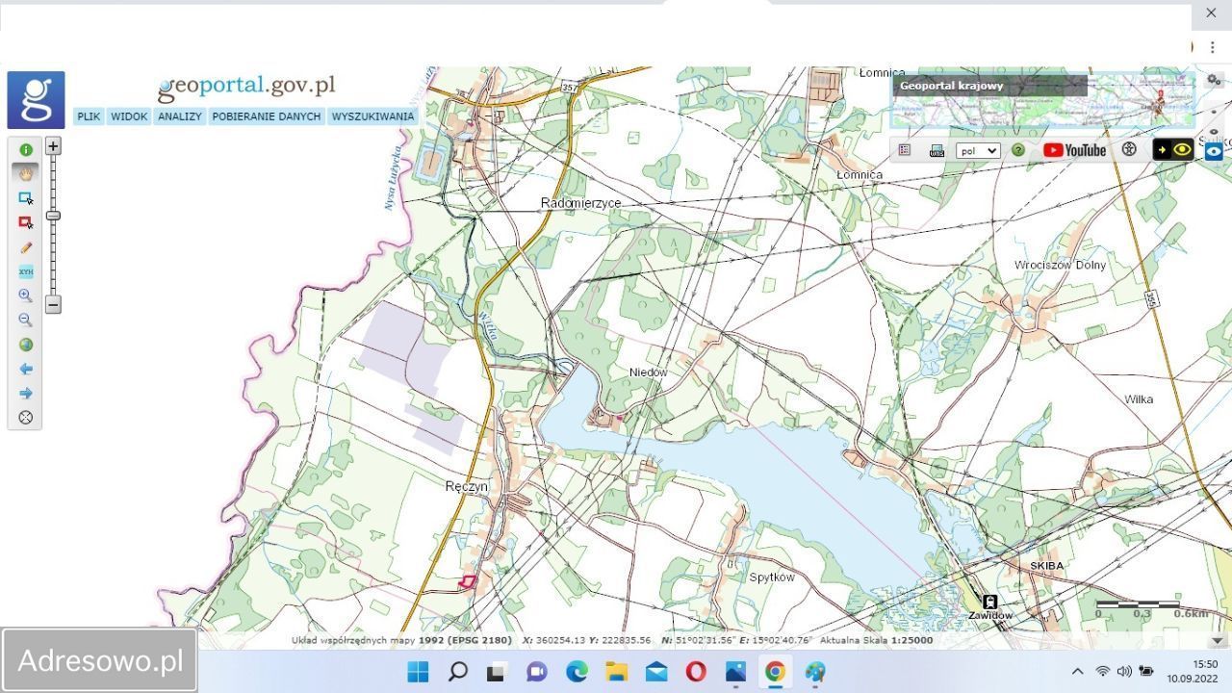1232x693 pixels.
Task: Activate the XYH coordinates tool
Action: point(26,271)
